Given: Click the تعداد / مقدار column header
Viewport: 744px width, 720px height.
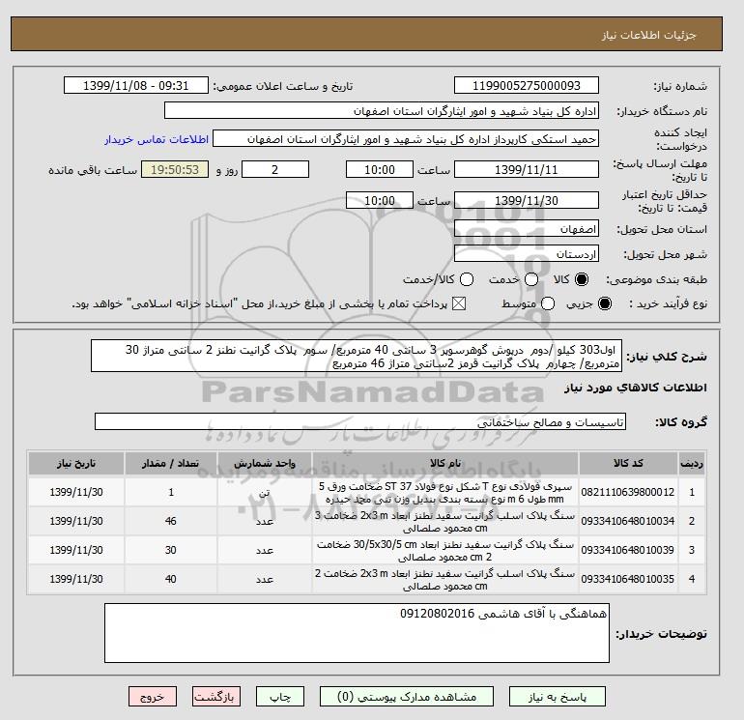Looking at the screenshot, I should [171, 463].
